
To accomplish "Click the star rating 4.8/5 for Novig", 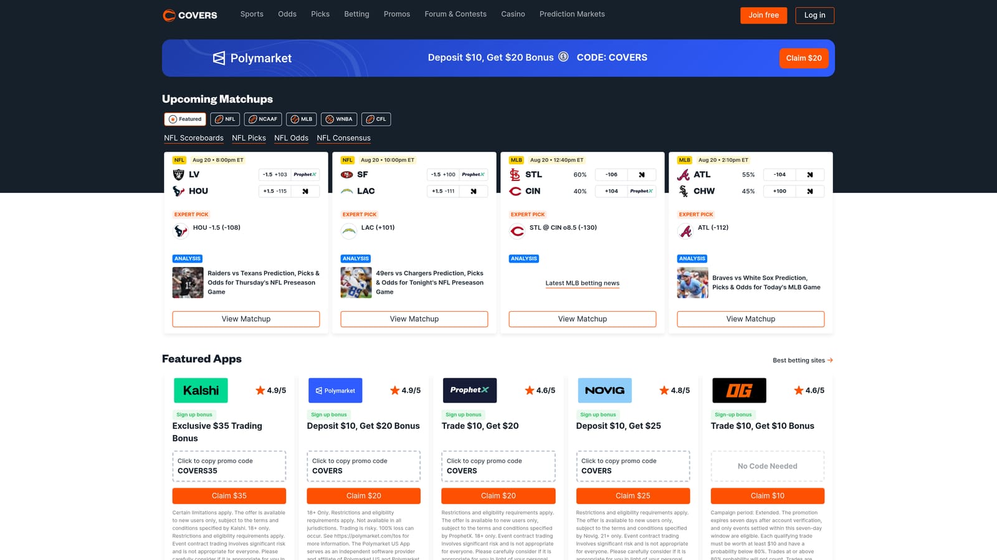I will (x=675, y=390).
